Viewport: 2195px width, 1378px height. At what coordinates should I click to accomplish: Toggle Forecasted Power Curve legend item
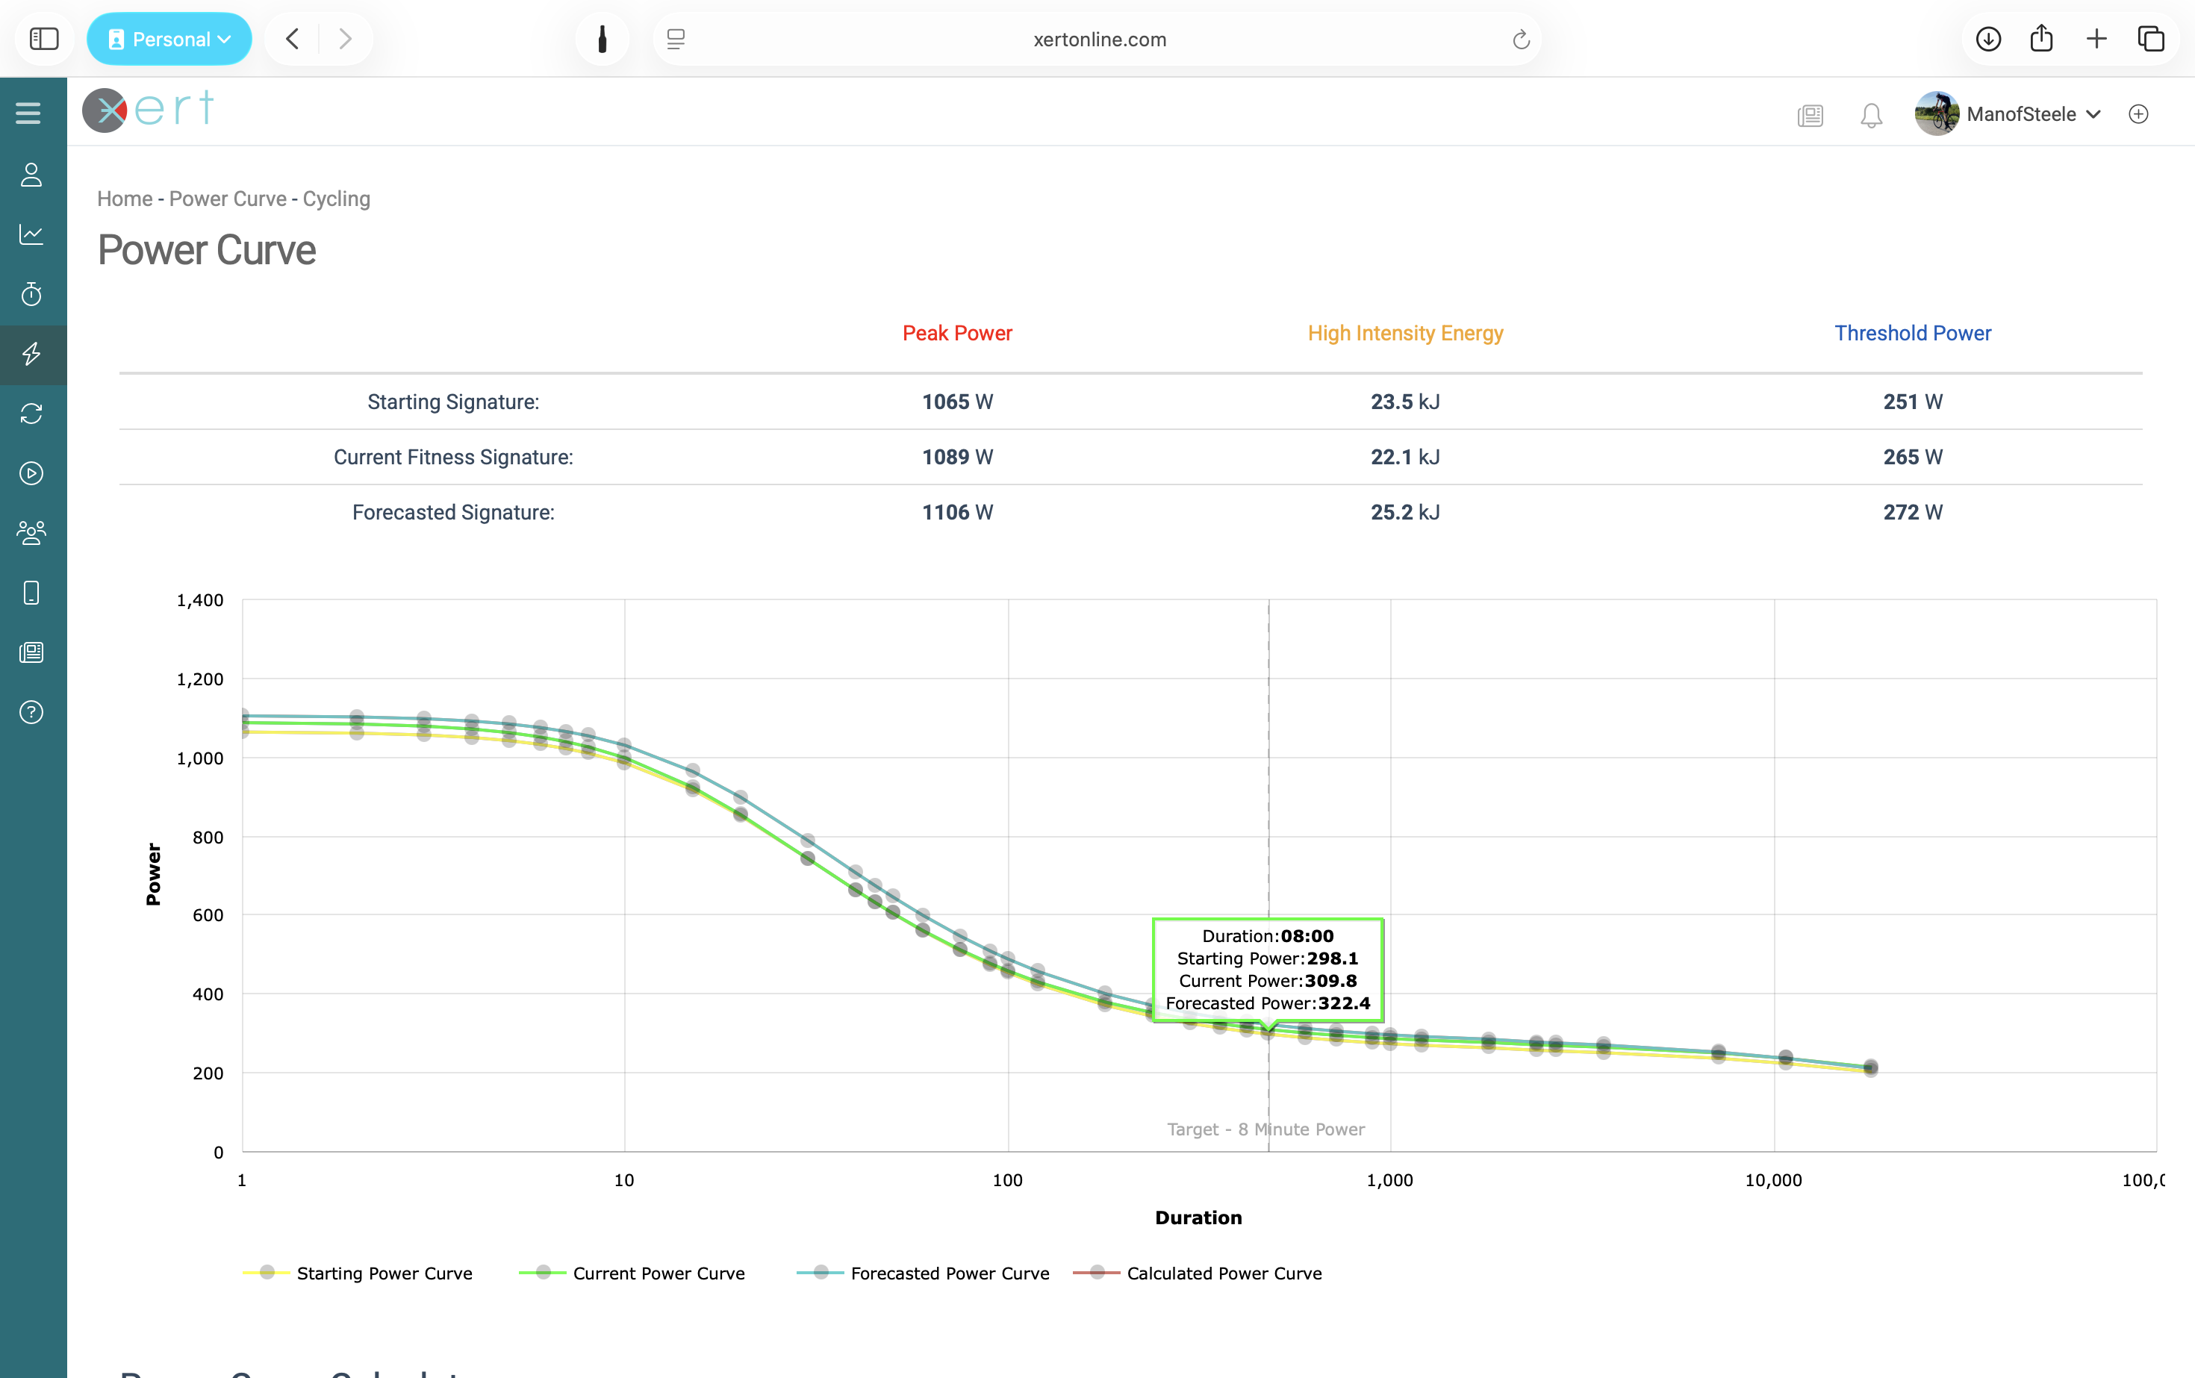[x=924, y=1273]
